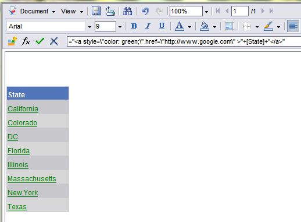Click the insert image icon
This screenshot has height=222, width=301.
pos(230,26)
